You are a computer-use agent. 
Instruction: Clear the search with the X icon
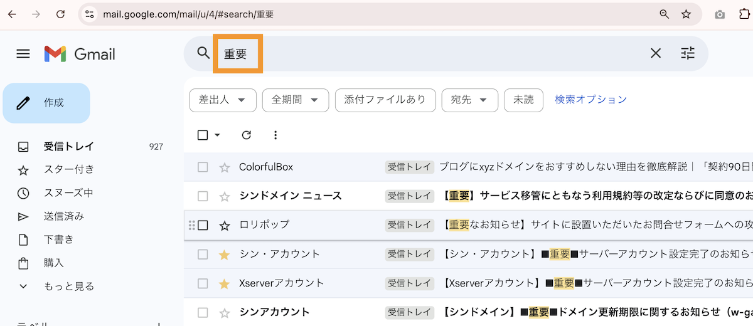click(x=656, y=53)
